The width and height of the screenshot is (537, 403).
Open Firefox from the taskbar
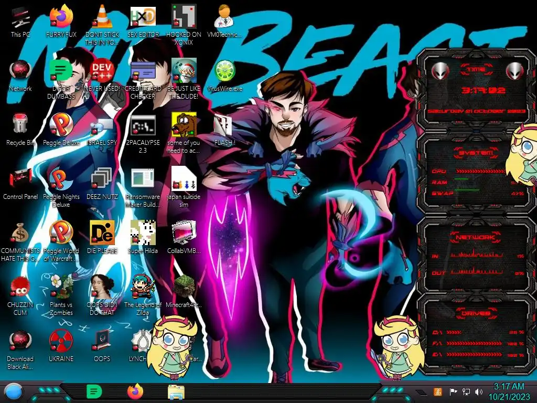(x=135, y=391)
